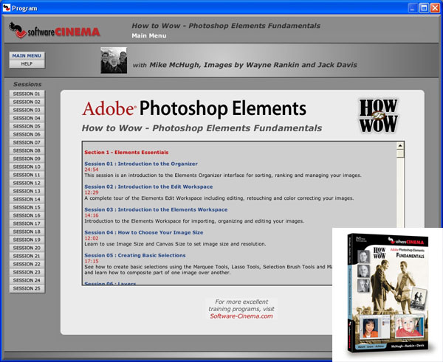This screenshot has height=362, width=443.
Task: Start SESSION 09 from the list
Action: [27, 159]
